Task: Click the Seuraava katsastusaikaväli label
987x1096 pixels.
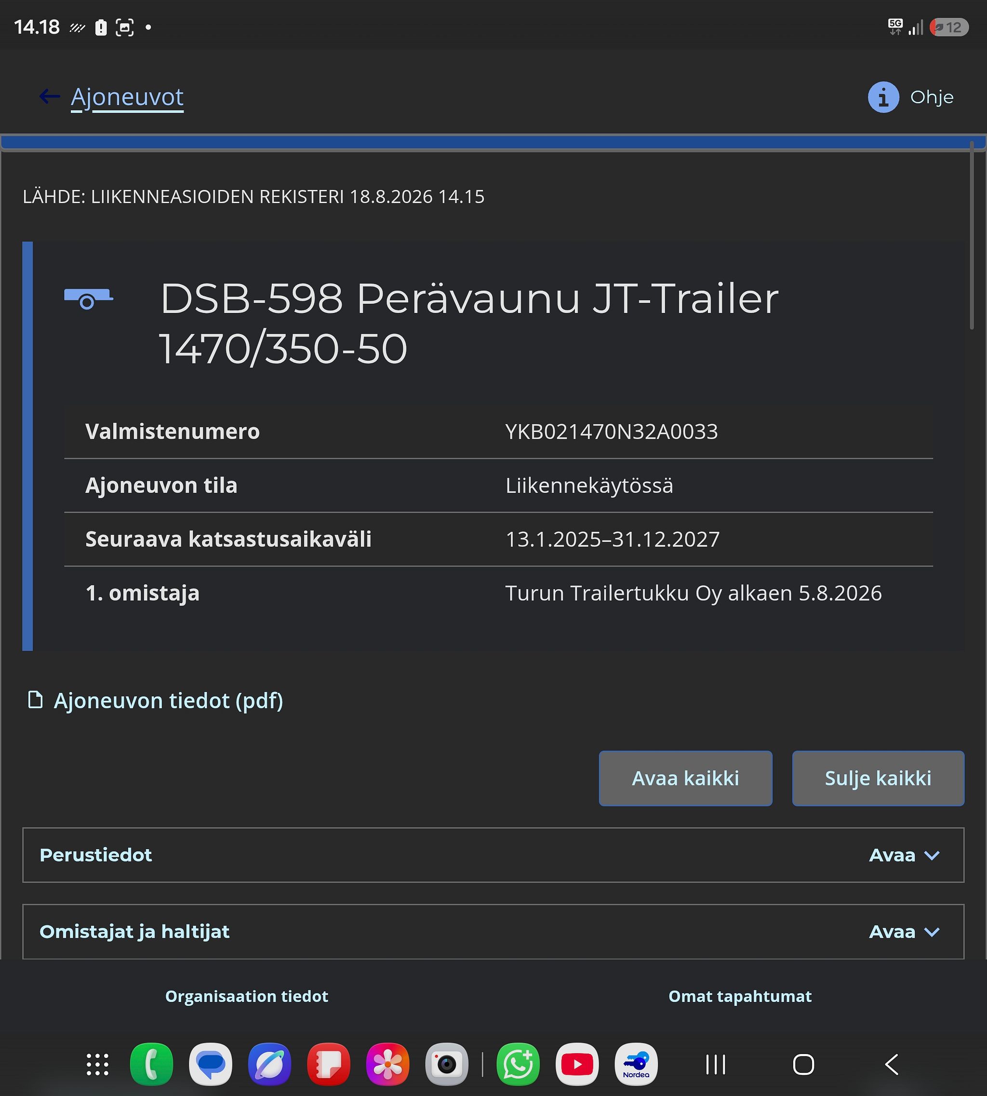Action: pyautogui.click(x=228, y=539)
